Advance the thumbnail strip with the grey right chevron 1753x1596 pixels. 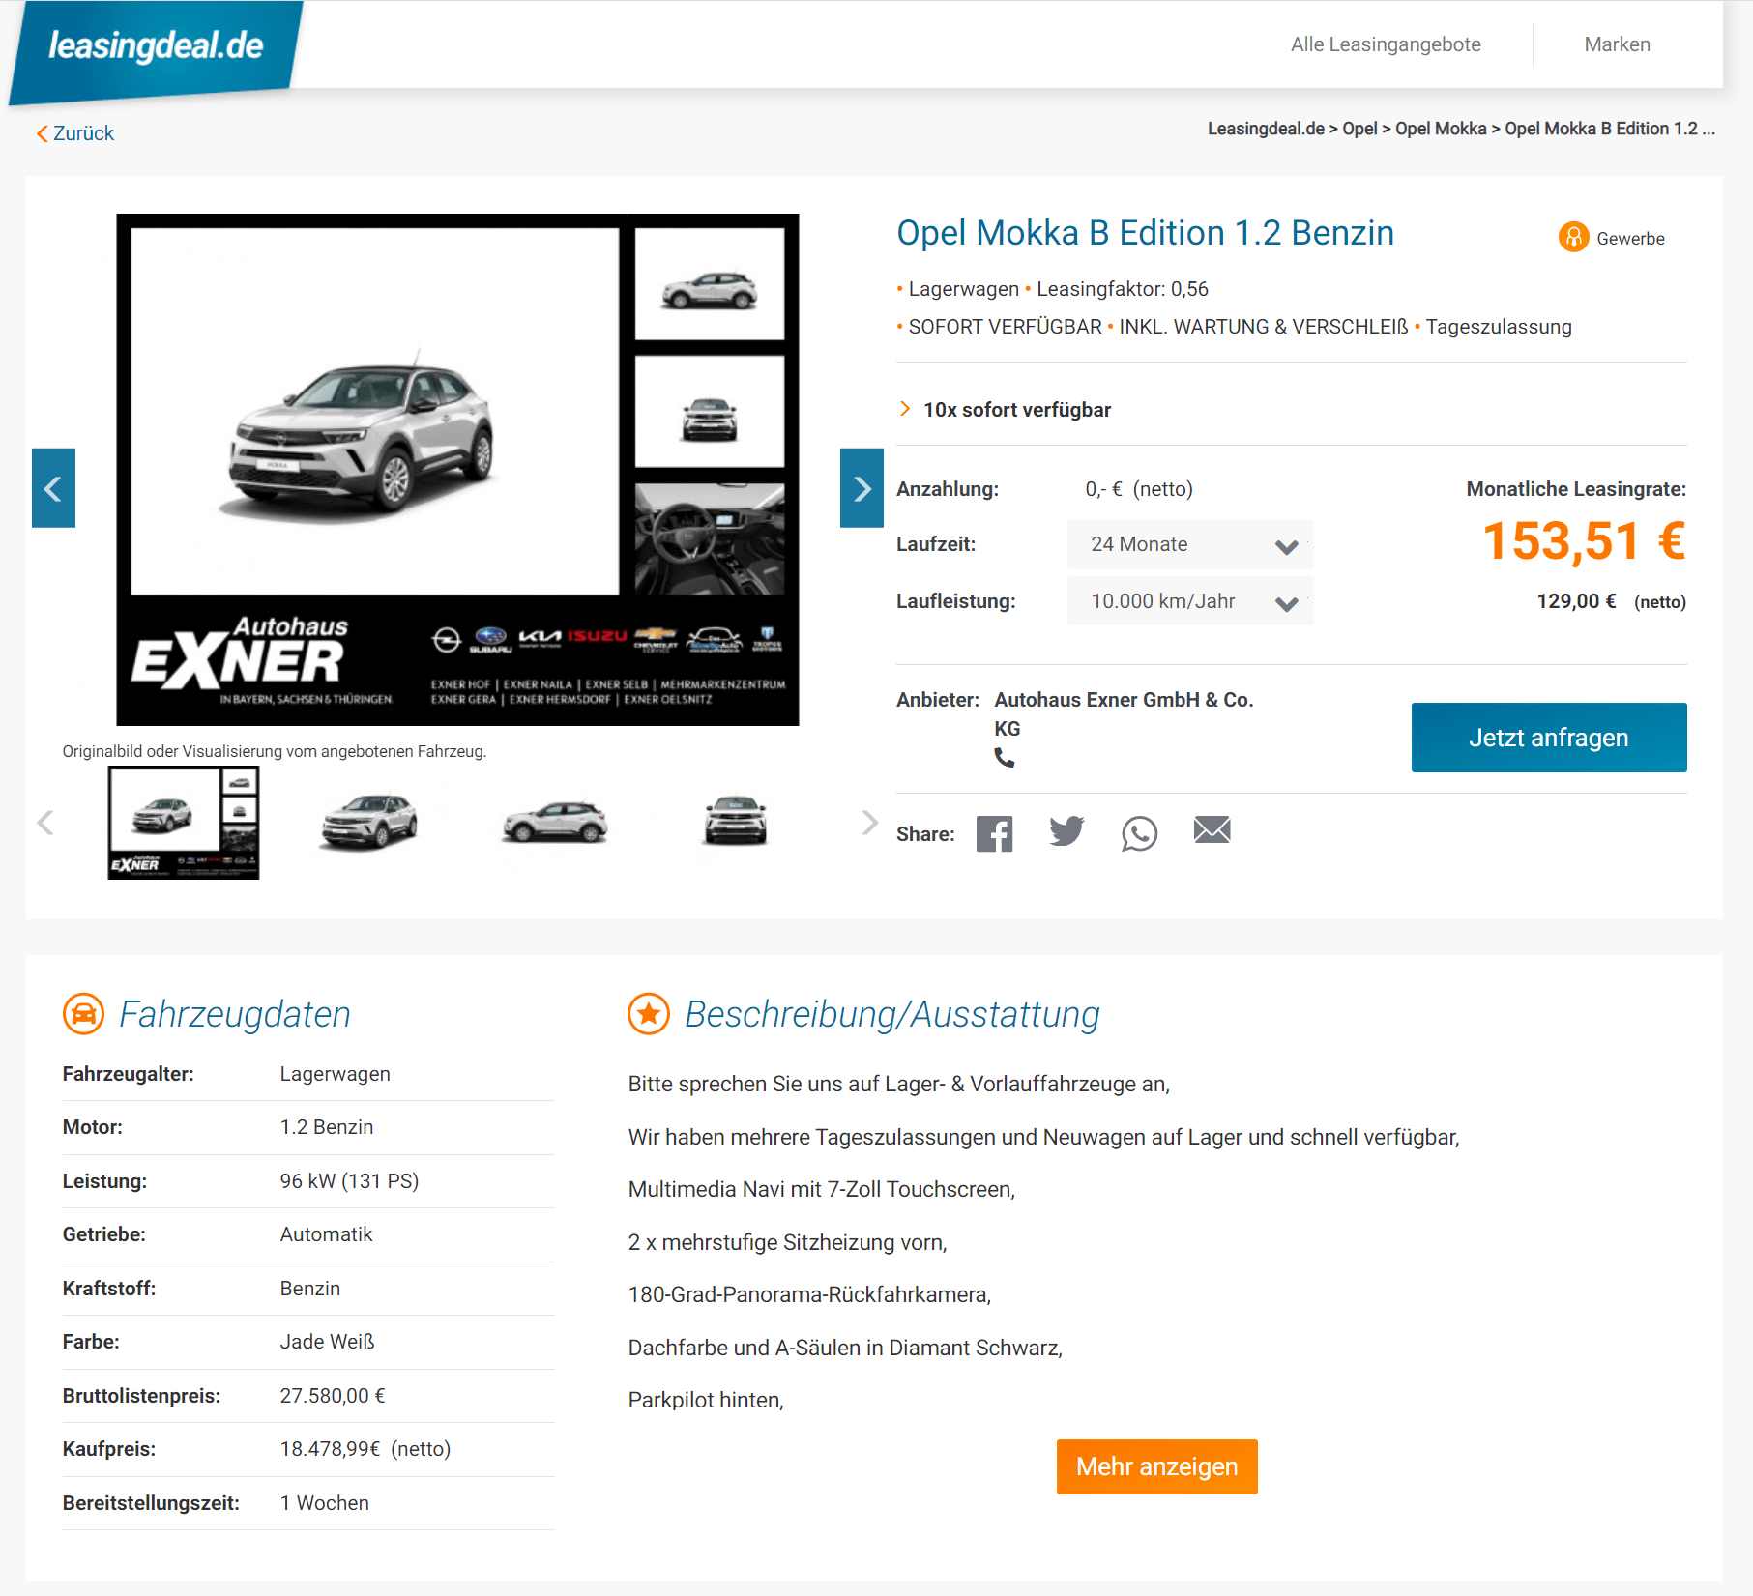[x=869, y=823]
